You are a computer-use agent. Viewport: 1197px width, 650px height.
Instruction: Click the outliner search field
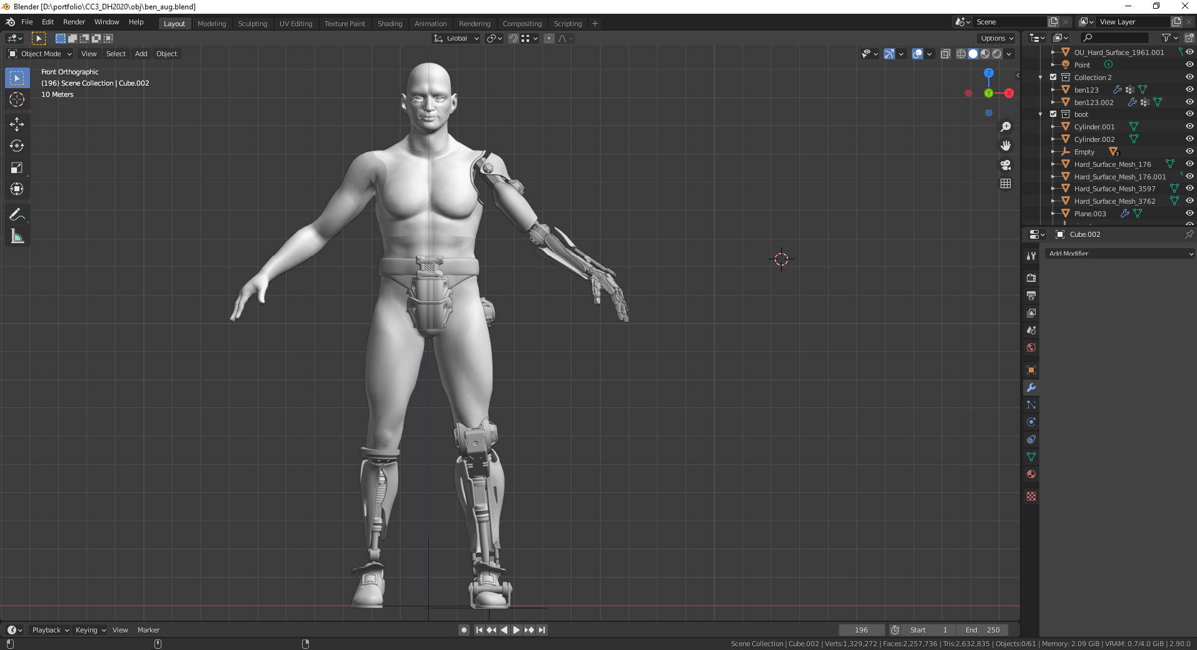[1115, 38]
